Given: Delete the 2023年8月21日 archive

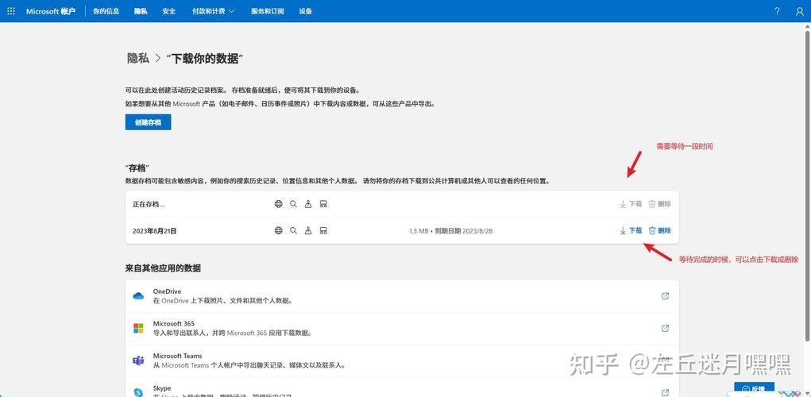Looking at the screenshot, I should pyautogui.click(x=660, y=230).
